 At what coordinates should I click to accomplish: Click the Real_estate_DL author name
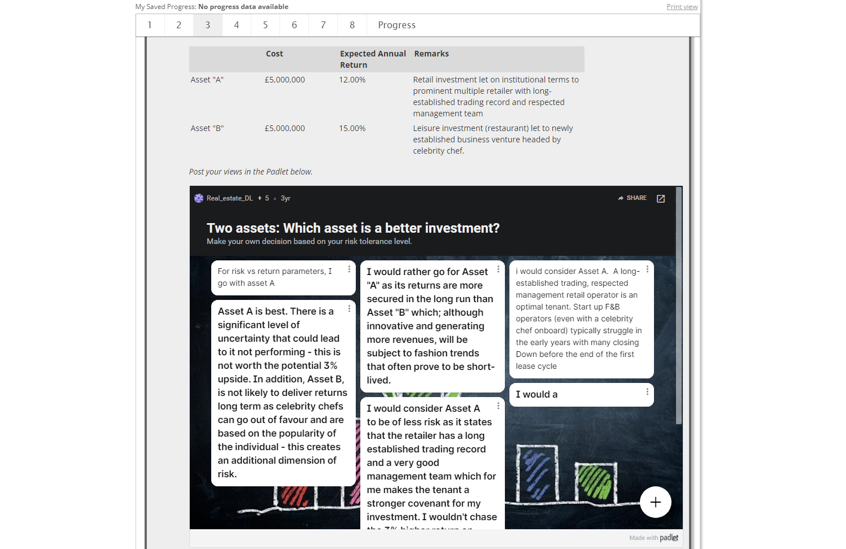click(x=229, y=198)
